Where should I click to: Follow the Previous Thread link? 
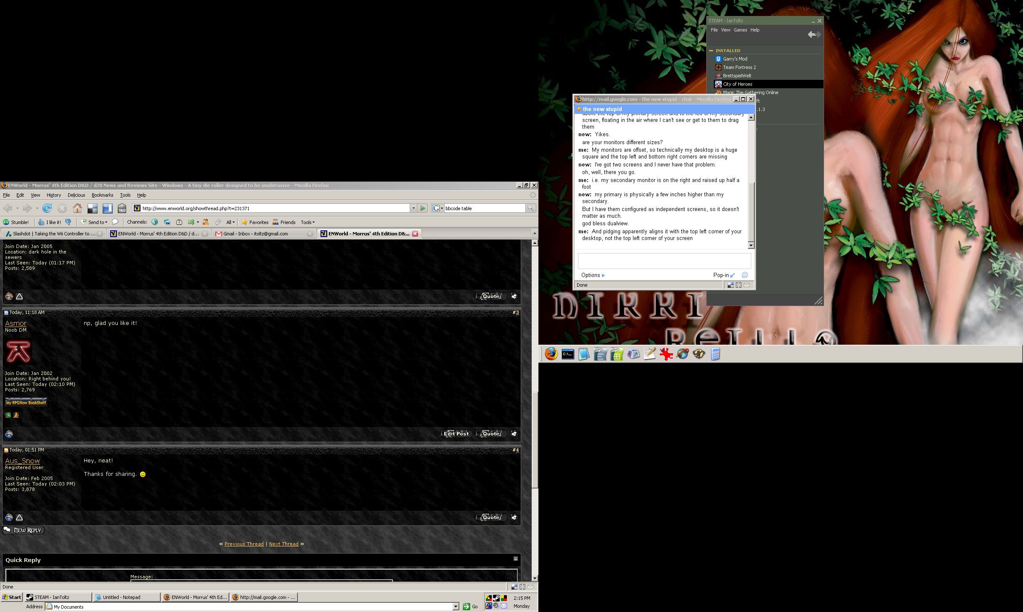tap(244, 543)
